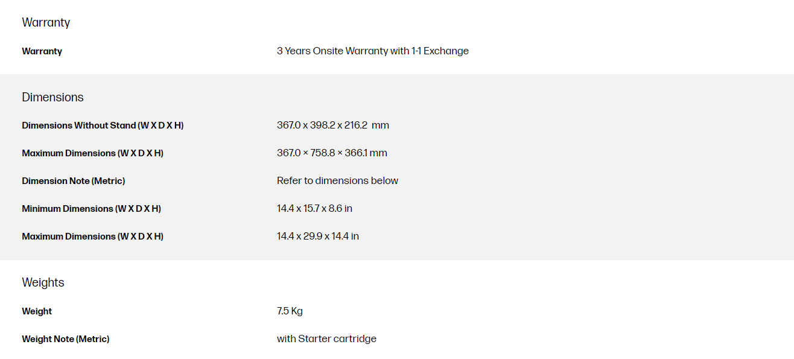Click the Weights section heading
Viewport: 794px width, 359px height.
tap(43, 283)
